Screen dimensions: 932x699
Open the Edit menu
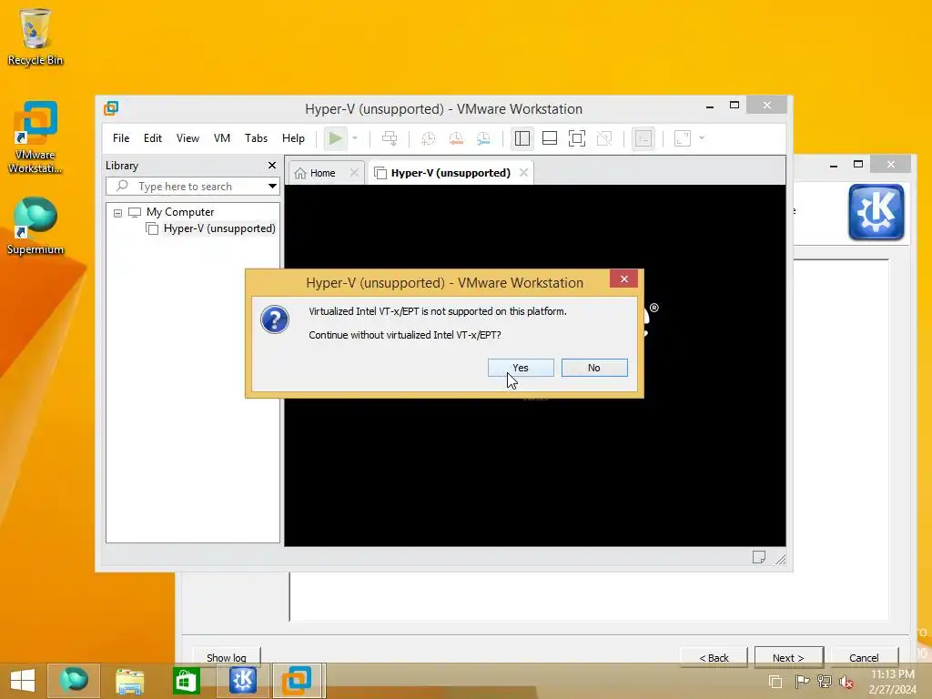coord(152,138)
